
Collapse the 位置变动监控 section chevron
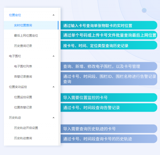pyautogui.click(x=53, y=87)
